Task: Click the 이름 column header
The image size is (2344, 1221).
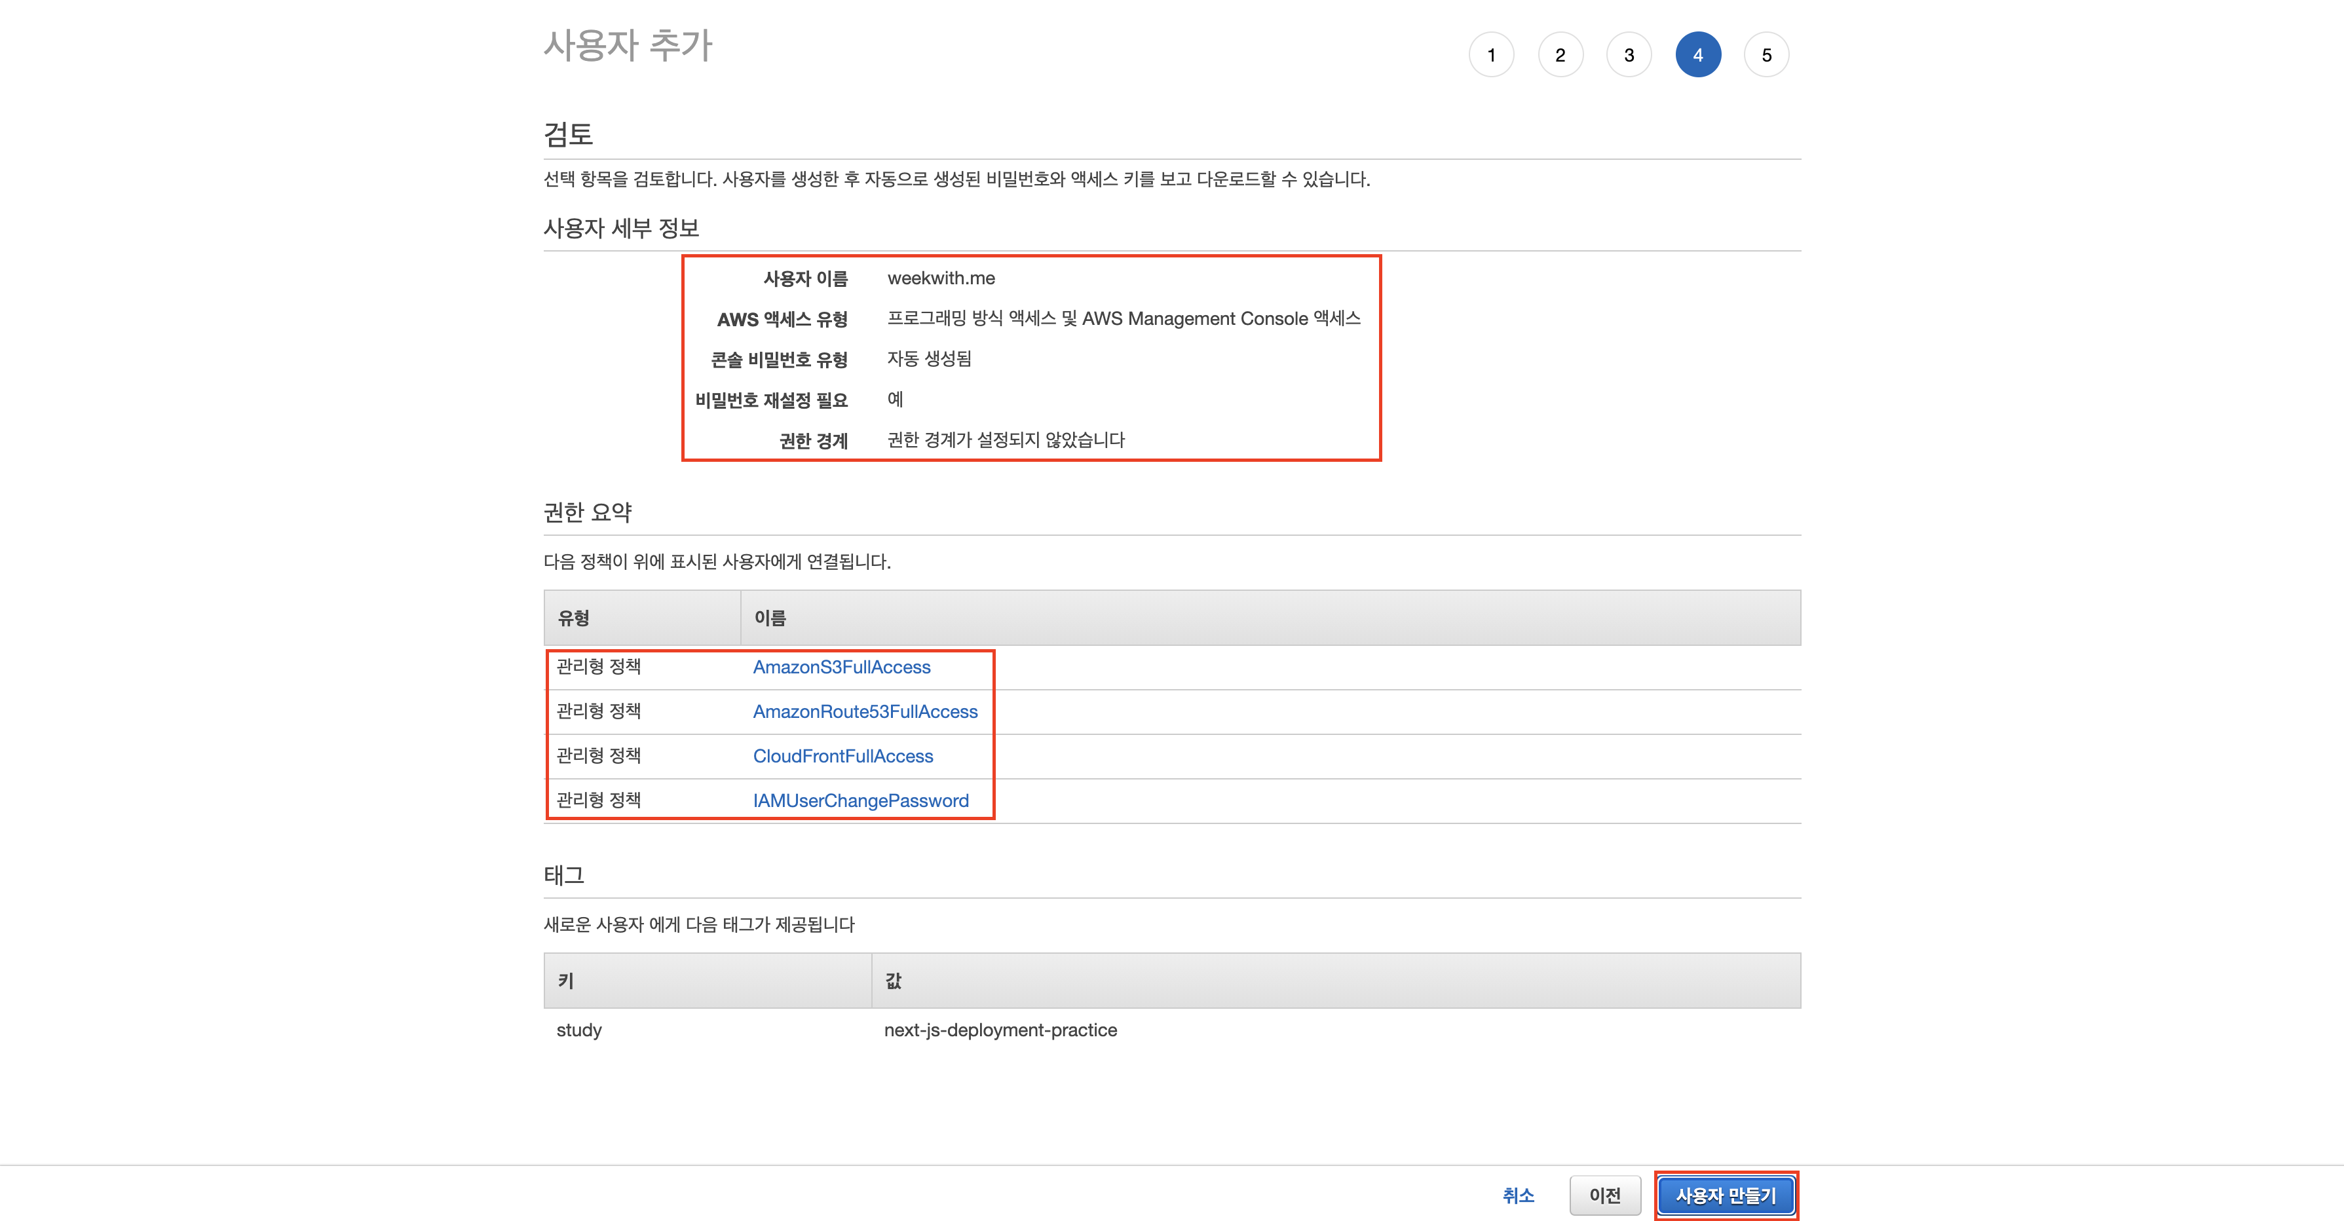Action: (770, 618)
